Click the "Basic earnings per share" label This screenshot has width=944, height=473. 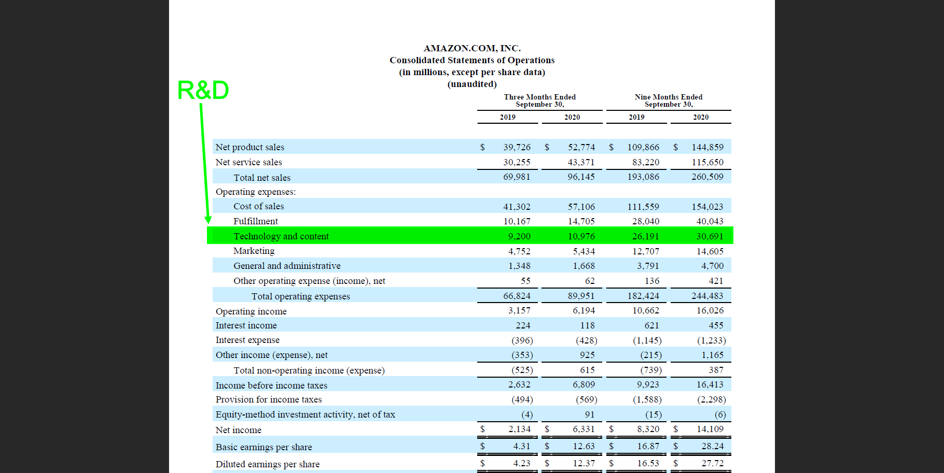(x=264, y=447)
